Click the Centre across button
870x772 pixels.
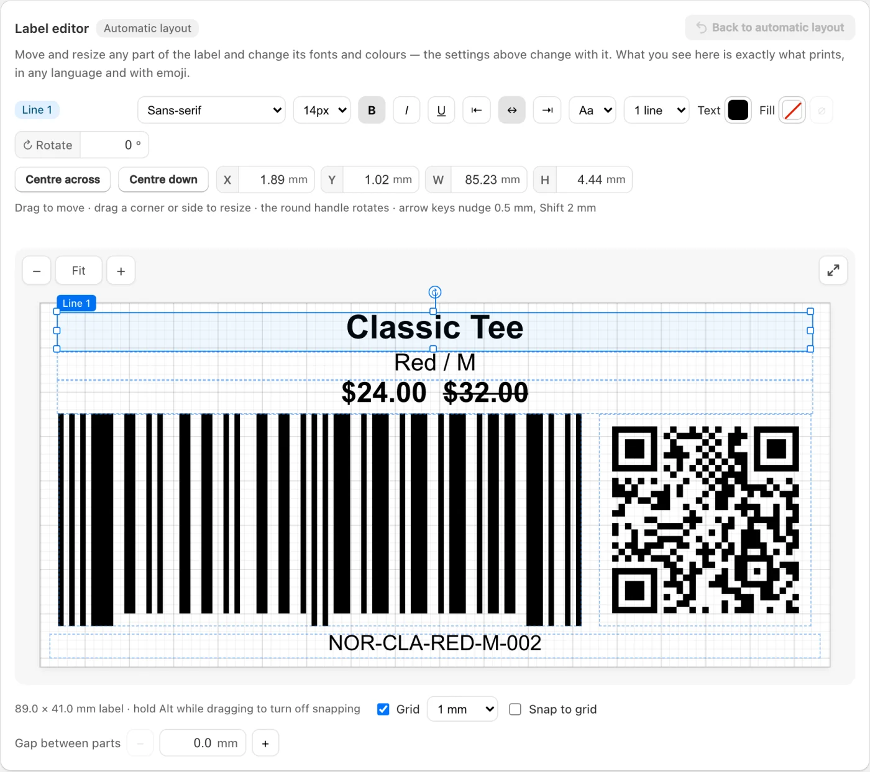63,179
